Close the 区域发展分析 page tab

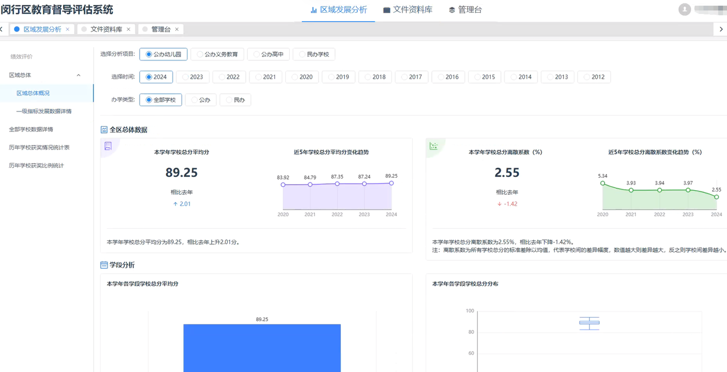(68, 29)
